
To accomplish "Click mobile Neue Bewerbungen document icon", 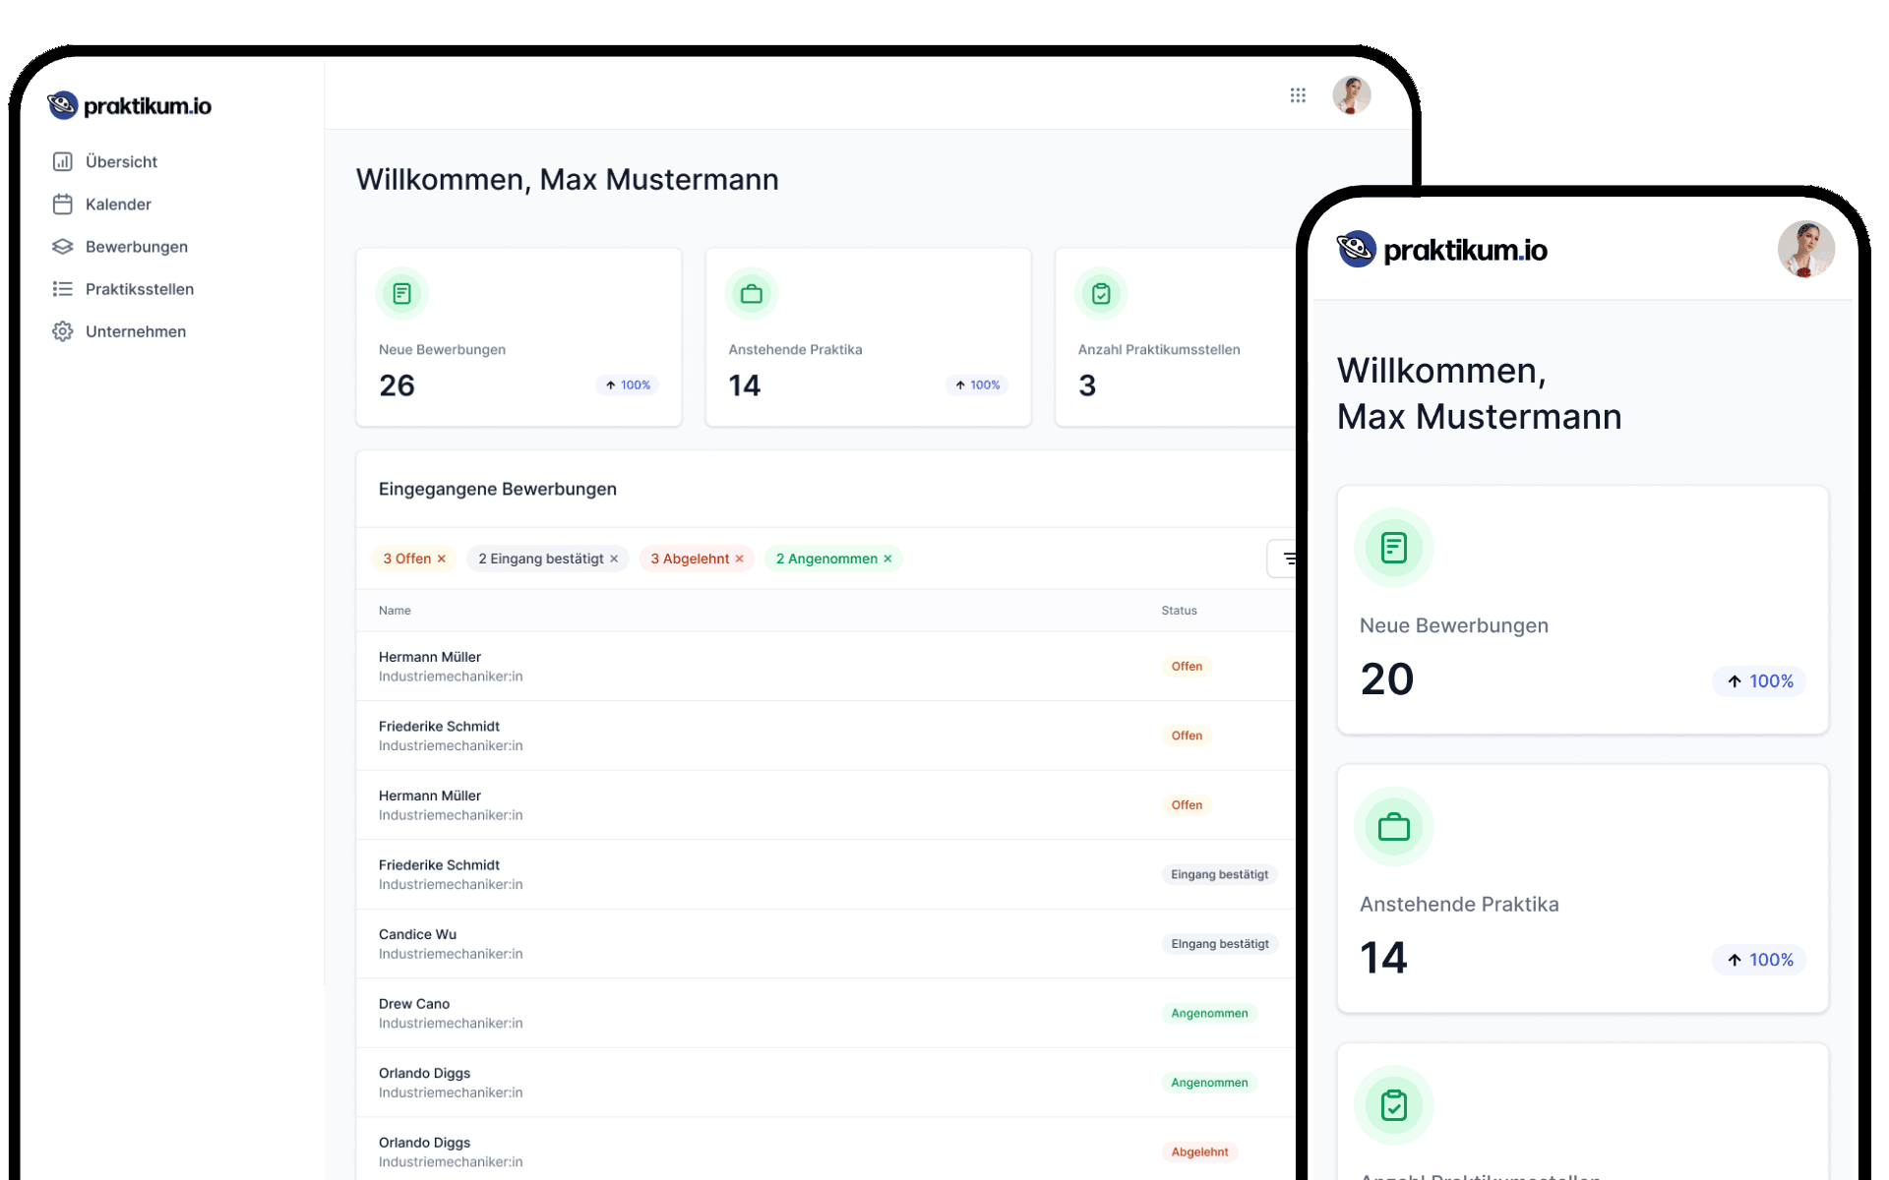I will click(1393, 548).
